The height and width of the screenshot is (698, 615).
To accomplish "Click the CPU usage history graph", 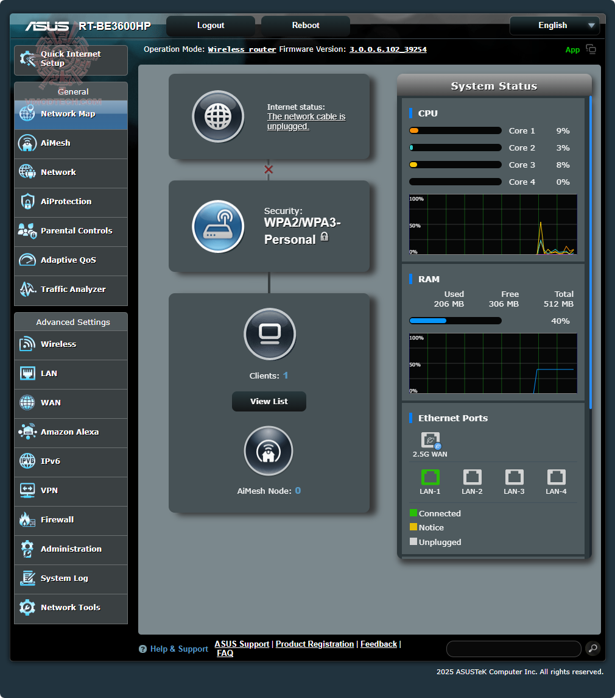I will [493, 224].
